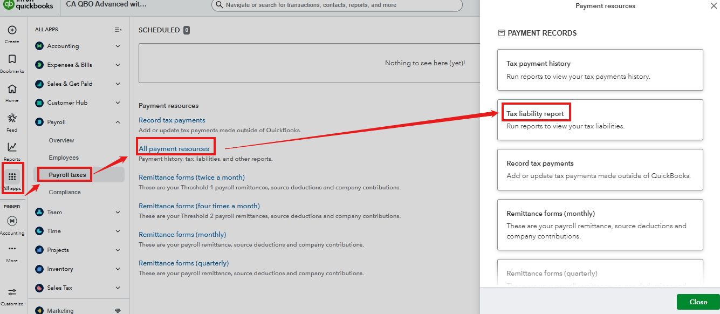Open the Feed icon
The image size is (720, 314).
tap(12, 119)
